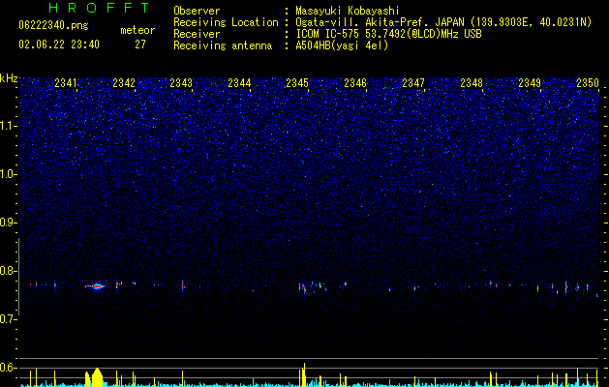Click the Receiving antenna label
The image size is (609, 387).
[223, 45]
